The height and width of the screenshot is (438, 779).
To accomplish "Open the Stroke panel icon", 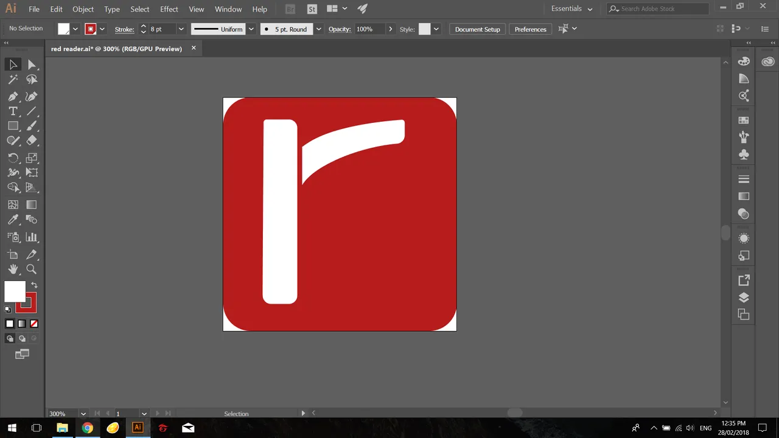I will point(743,179).
